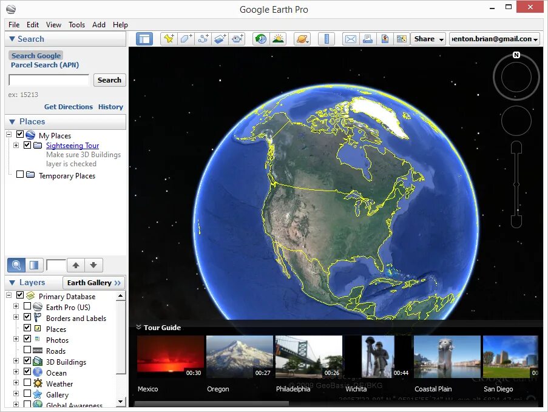
Task: Click the Weather sun icon in Layers
Action: click(38, 383)
